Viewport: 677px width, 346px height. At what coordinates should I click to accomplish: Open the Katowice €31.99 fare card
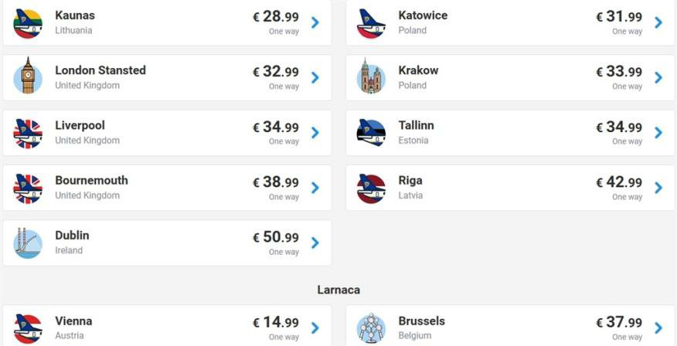pyautogui.click(x=510, y=23)
